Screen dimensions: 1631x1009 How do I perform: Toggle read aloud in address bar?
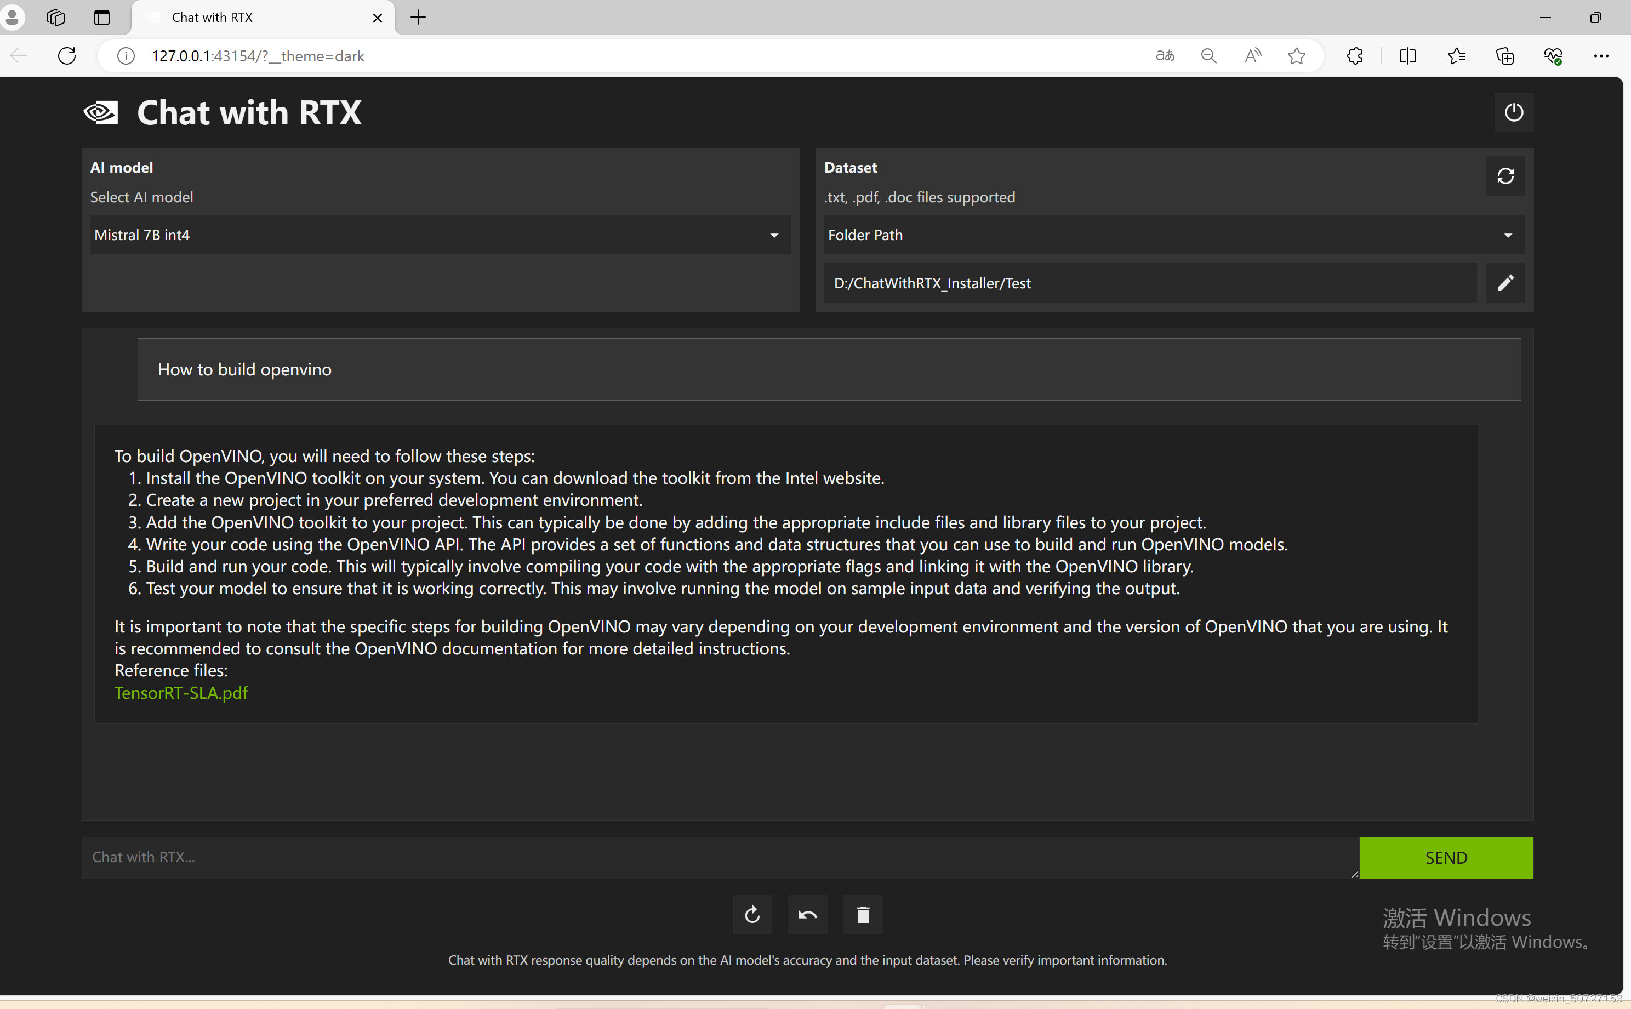(1253, 56)
